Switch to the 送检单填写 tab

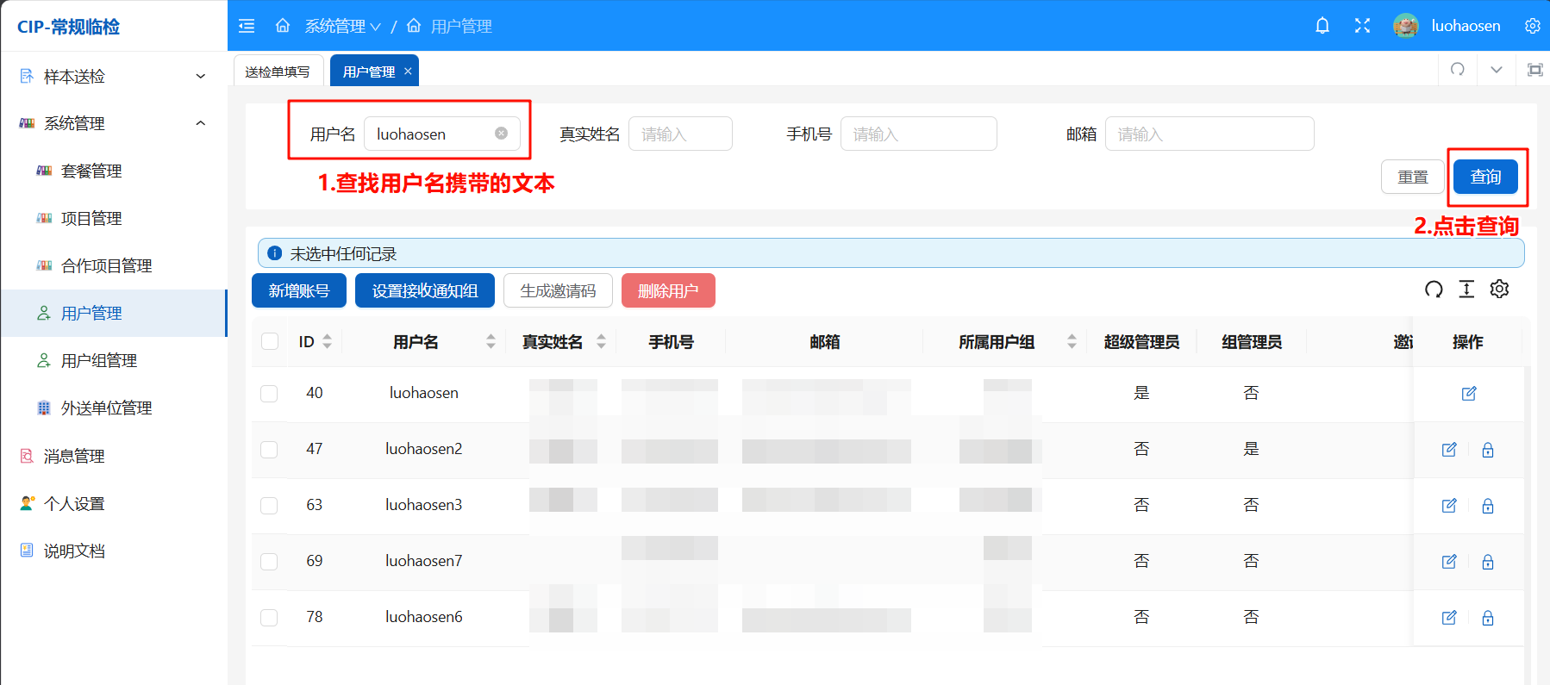click(278, 72)
